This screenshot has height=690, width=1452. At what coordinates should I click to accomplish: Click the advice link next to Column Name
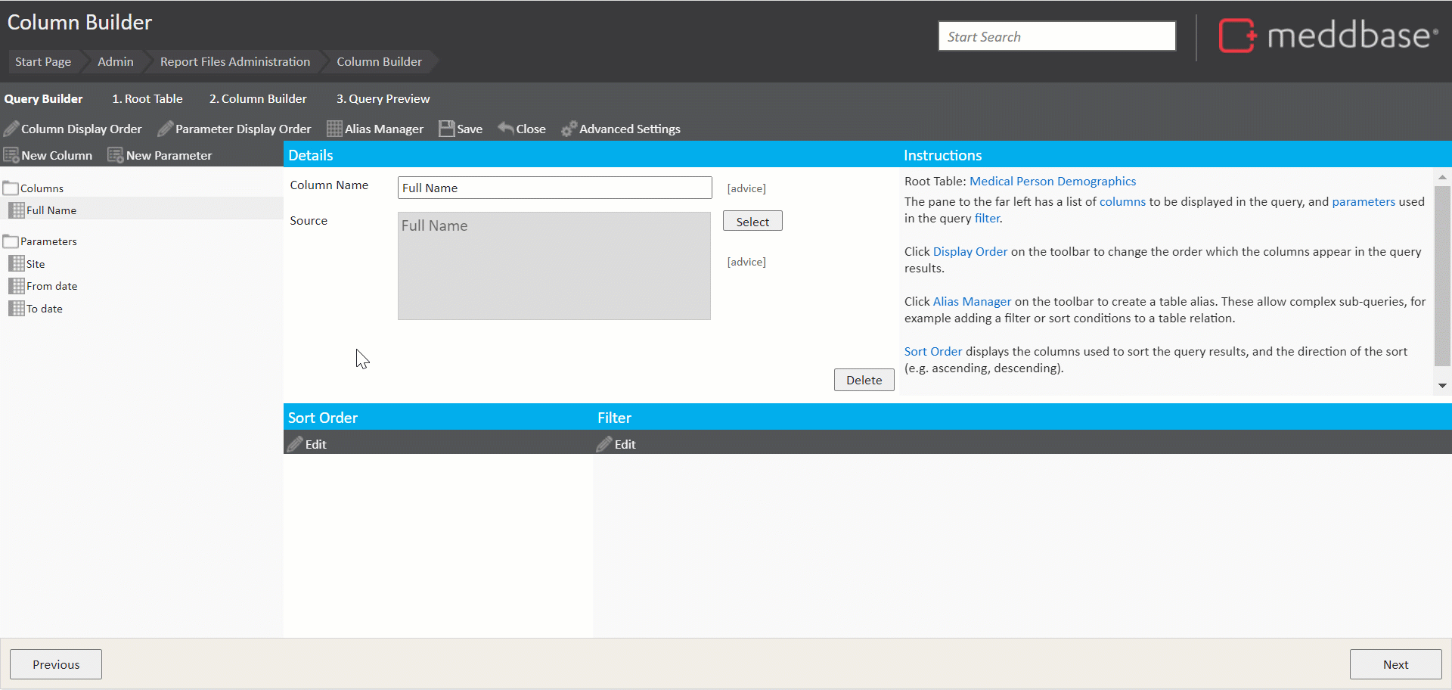[746, 188]
